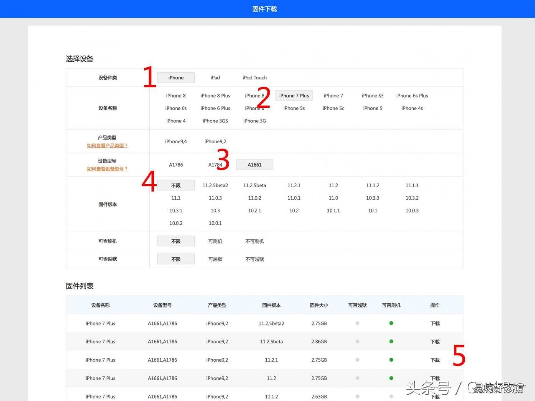This screenshot has width=535, height=401.
Task: Select firmware version 11.1.1 filter option
Action: 412,185
